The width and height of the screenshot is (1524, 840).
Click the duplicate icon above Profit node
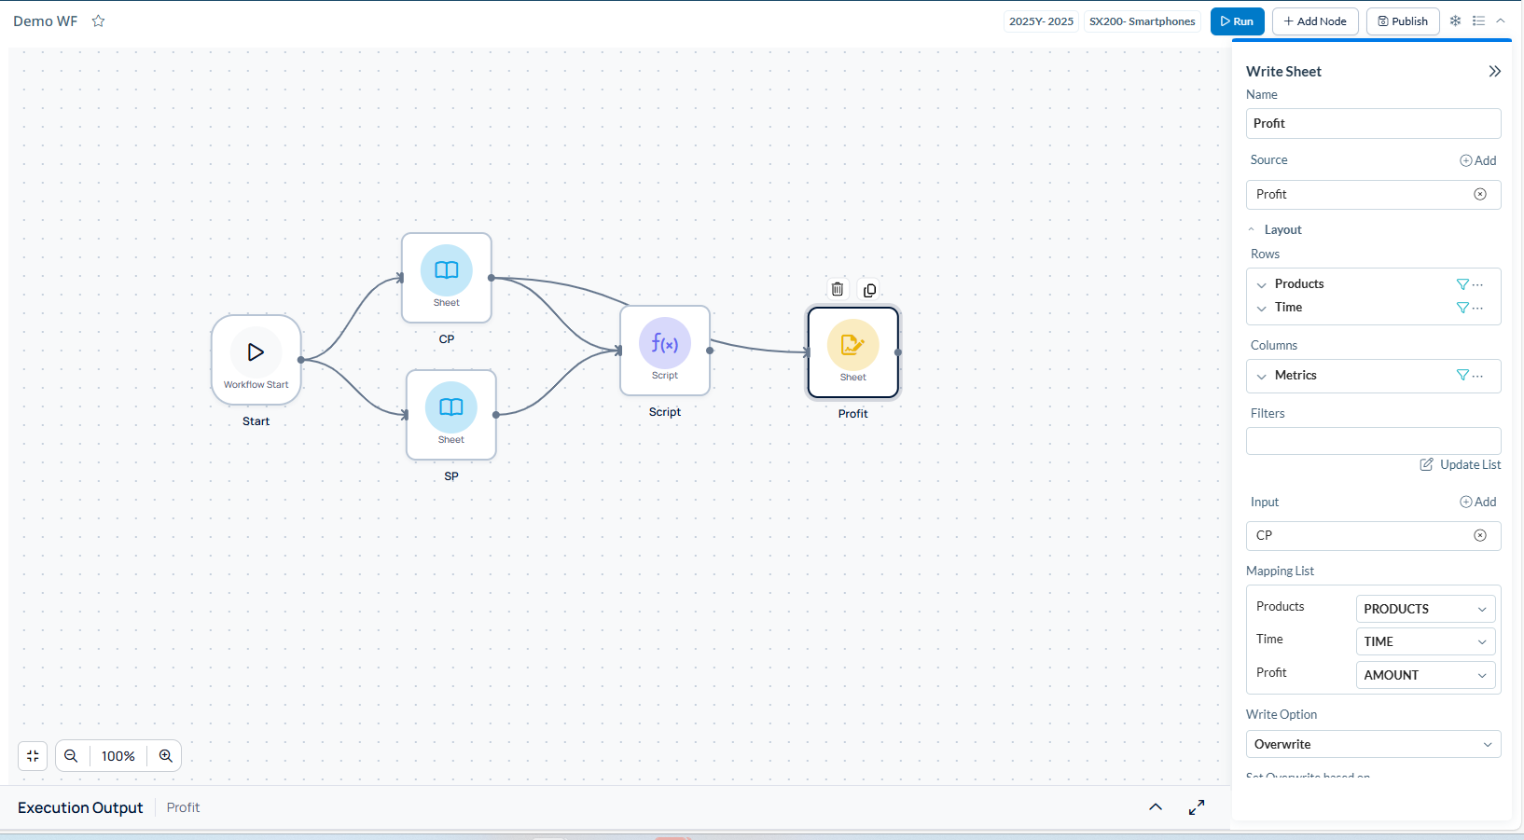coord(869,290)
